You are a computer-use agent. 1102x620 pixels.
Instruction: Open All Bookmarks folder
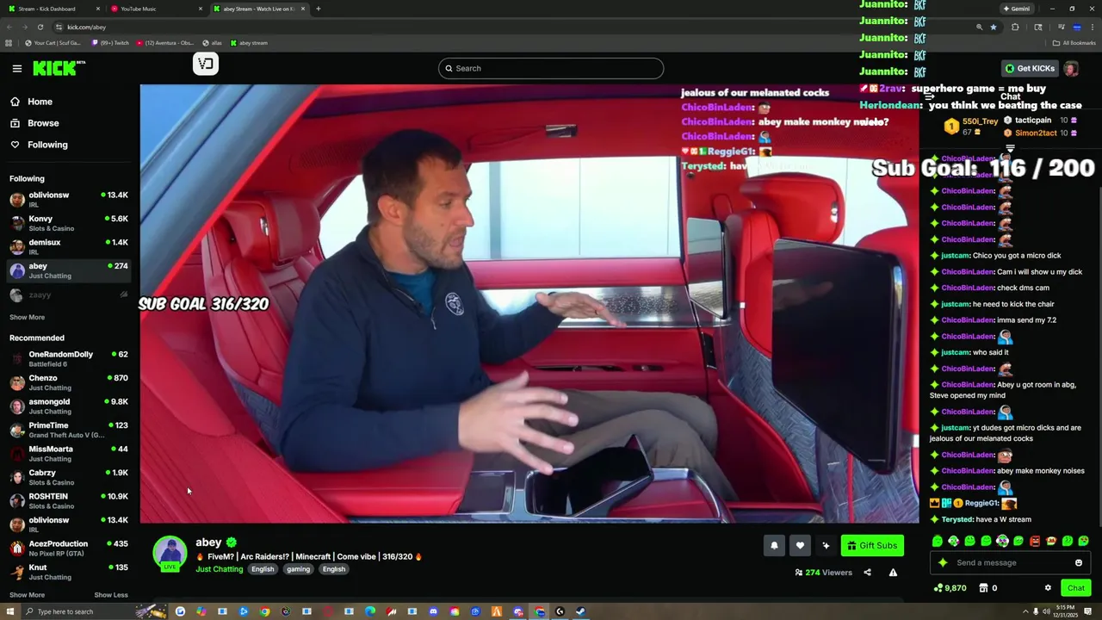[1073, 42]
